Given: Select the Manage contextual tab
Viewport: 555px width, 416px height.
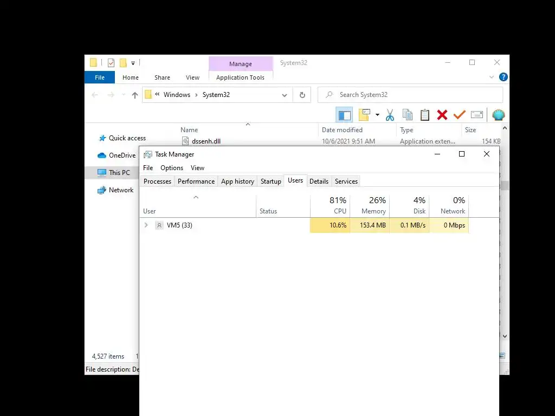Looking at the screenshot, I should click(241, 64).
